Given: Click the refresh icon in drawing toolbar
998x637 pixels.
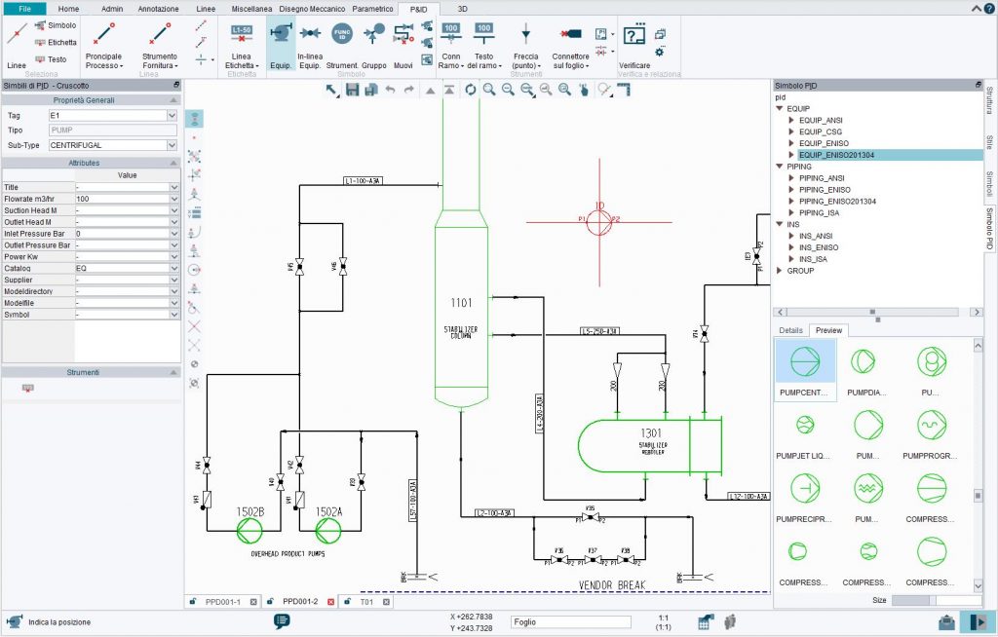Looking at the screenshot, I should pos(470,90).
